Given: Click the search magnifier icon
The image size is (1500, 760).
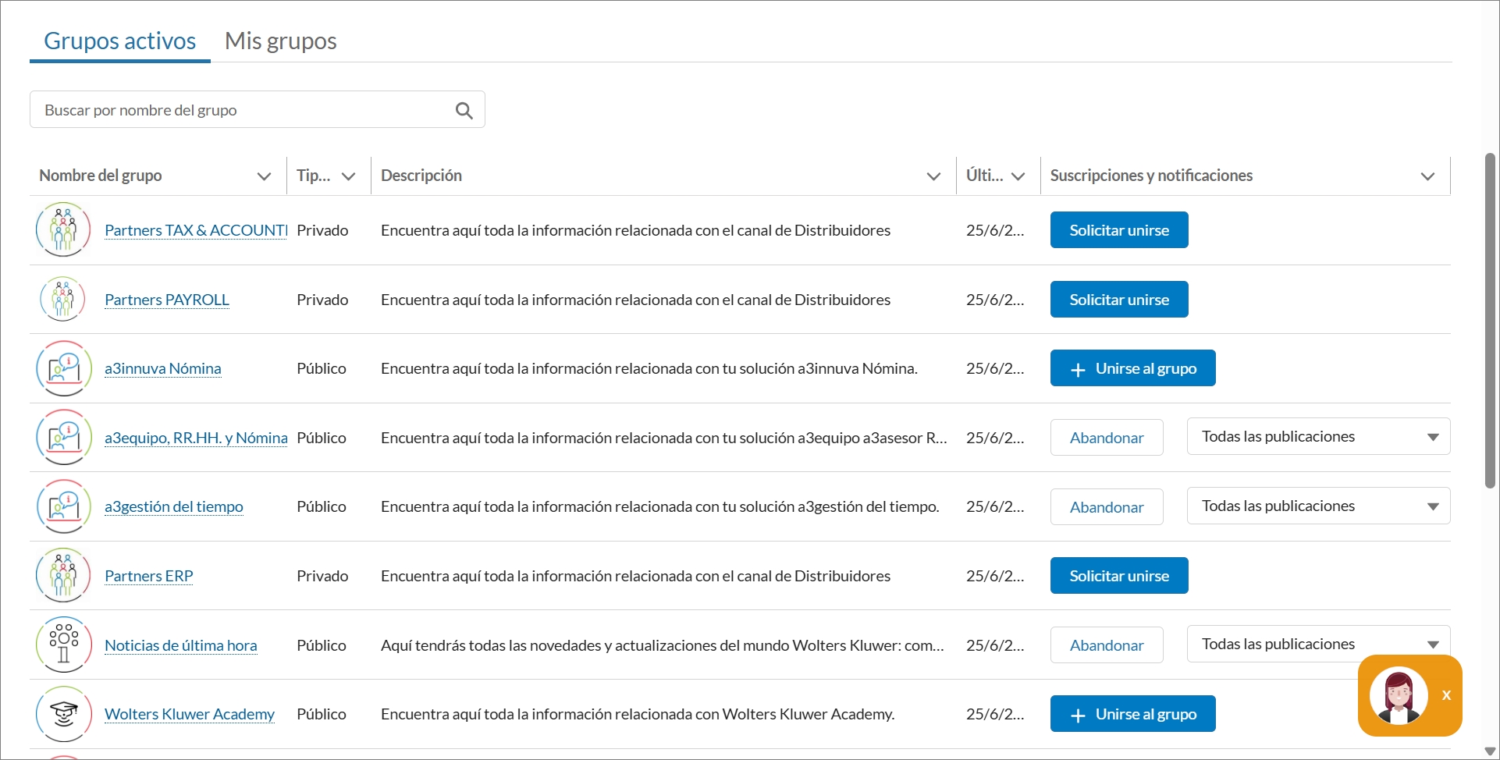Looking at the screenshot, I should (464, 111).
